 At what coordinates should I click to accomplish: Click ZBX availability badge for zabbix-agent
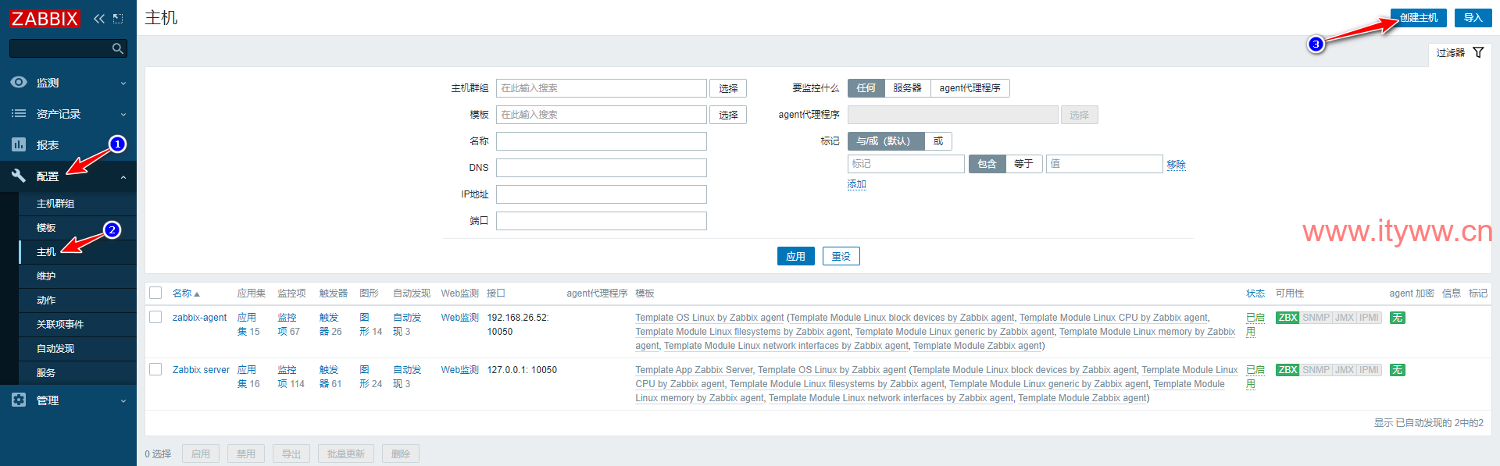tap(1287, 318)
